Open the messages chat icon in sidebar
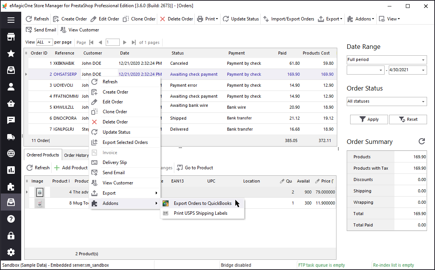Screen dimensions: 435x270 (x=11, y=120)
